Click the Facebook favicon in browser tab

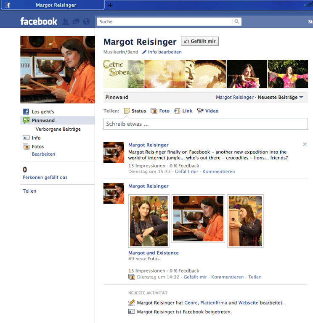click(8, 5)
